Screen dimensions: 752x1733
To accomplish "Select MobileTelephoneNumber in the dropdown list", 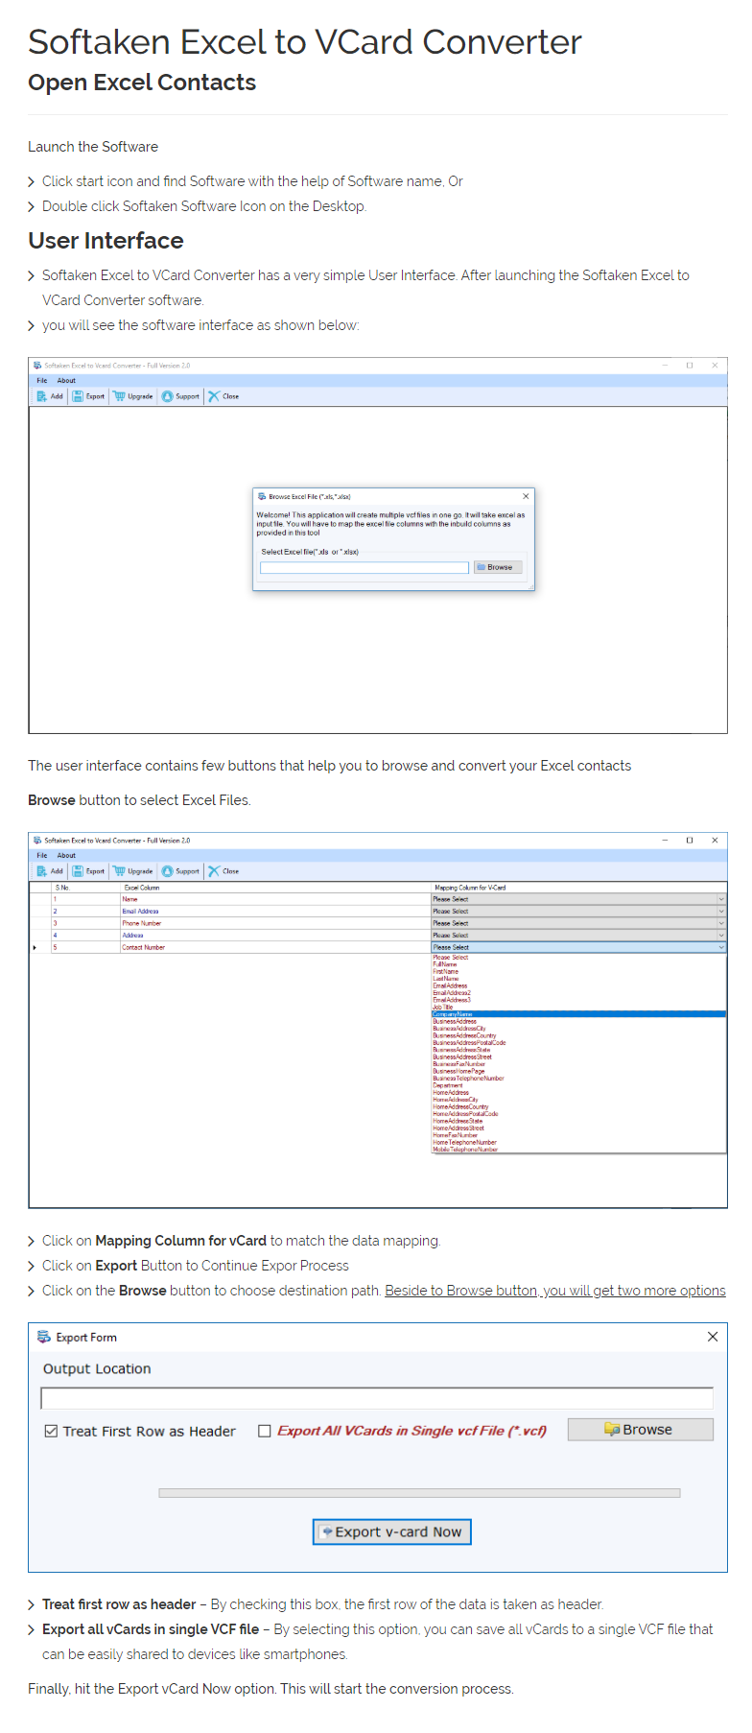I will coord(465,1150).
